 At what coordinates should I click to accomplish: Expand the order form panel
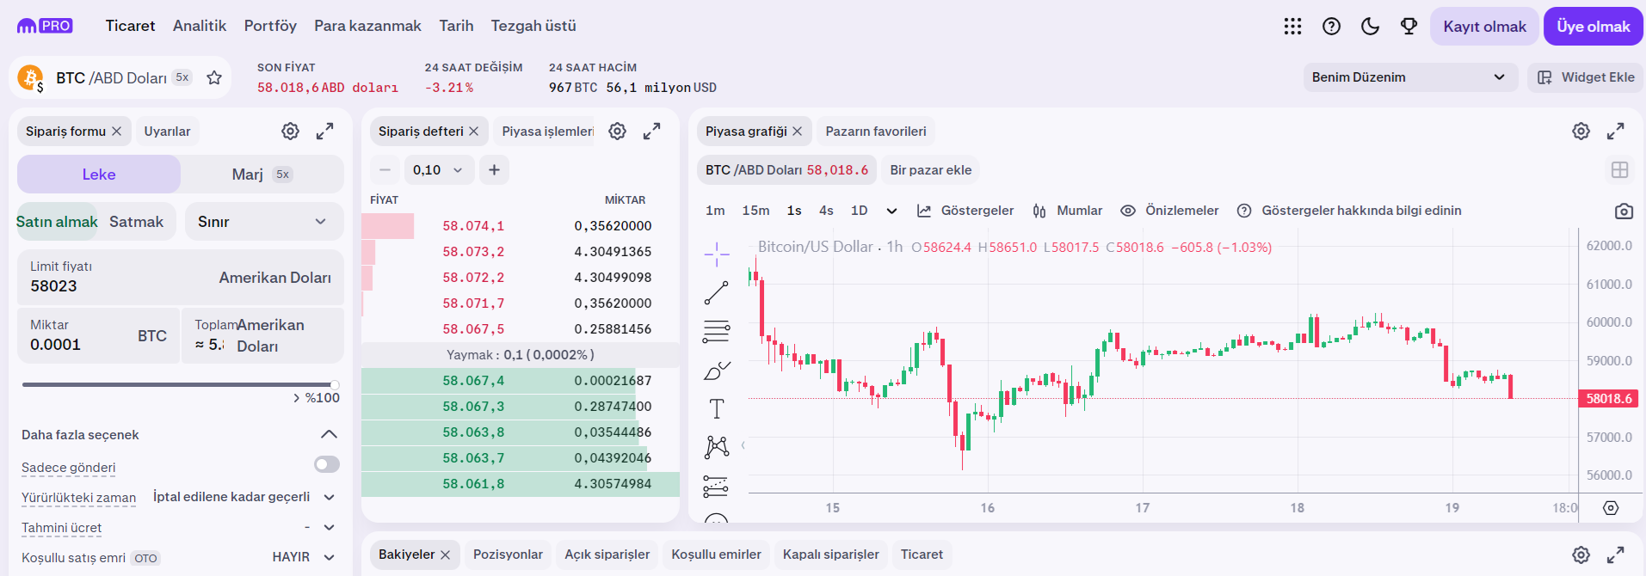click(324, 132)
